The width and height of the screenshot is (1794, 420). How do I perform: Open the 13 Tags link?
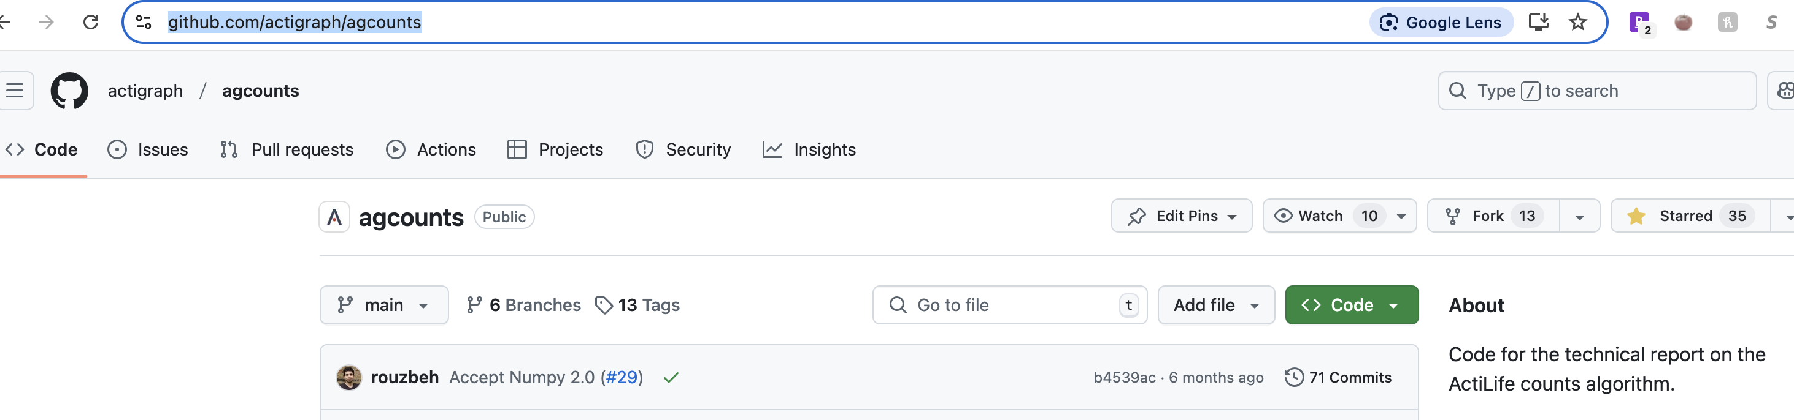click(x=637, y=306)
